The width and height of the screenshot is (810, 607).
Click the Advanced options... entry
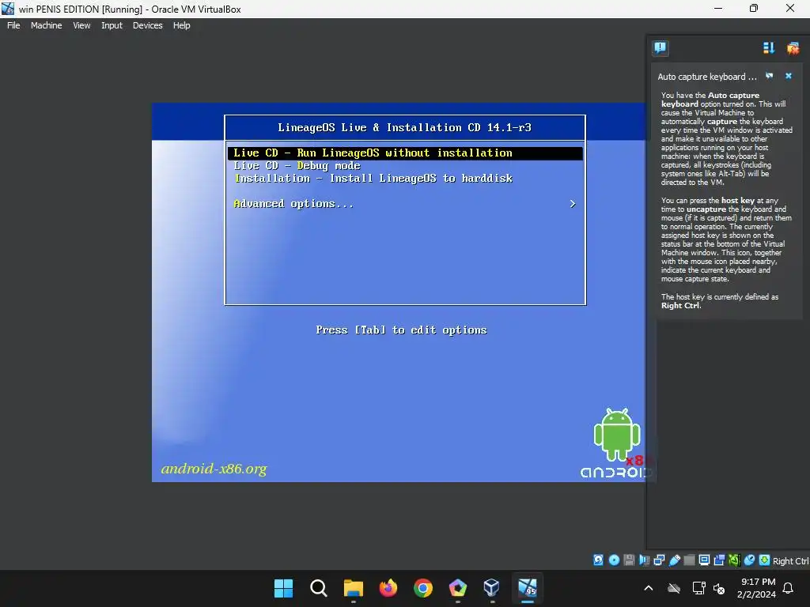tap(293, 204)
